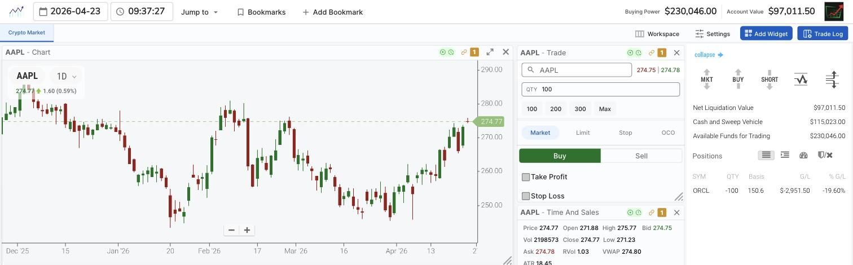Click the link icon in AAPL Trade header
The width and height of the screenshot is (853, 265).
651,53
